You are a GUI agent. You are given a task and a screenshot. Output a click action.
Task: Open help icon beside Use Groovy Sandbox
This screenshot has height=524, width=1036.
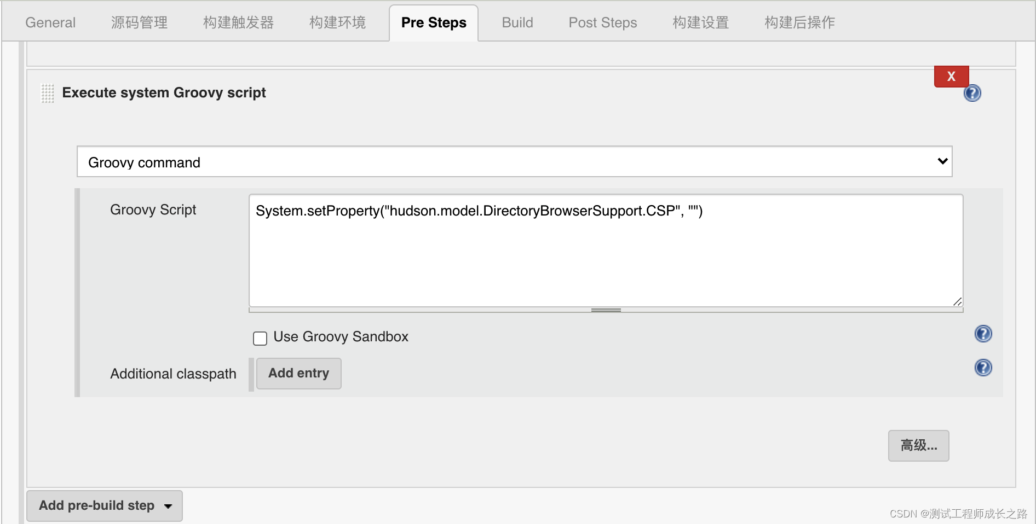coord(983,334)
